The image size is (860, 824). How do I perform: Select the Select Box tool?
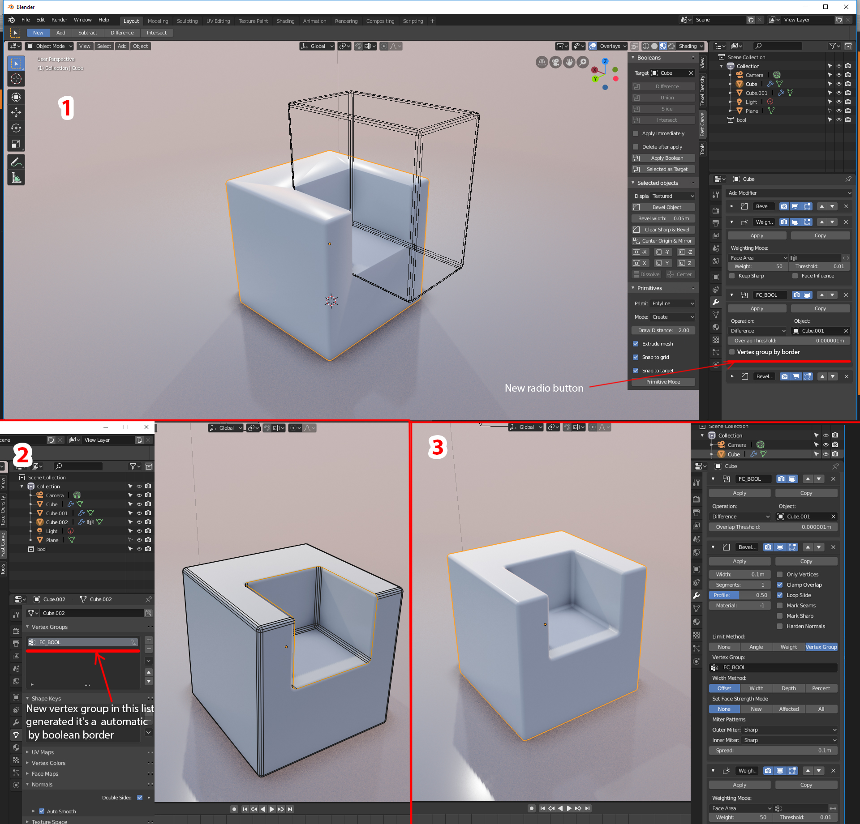click(16, 64)
